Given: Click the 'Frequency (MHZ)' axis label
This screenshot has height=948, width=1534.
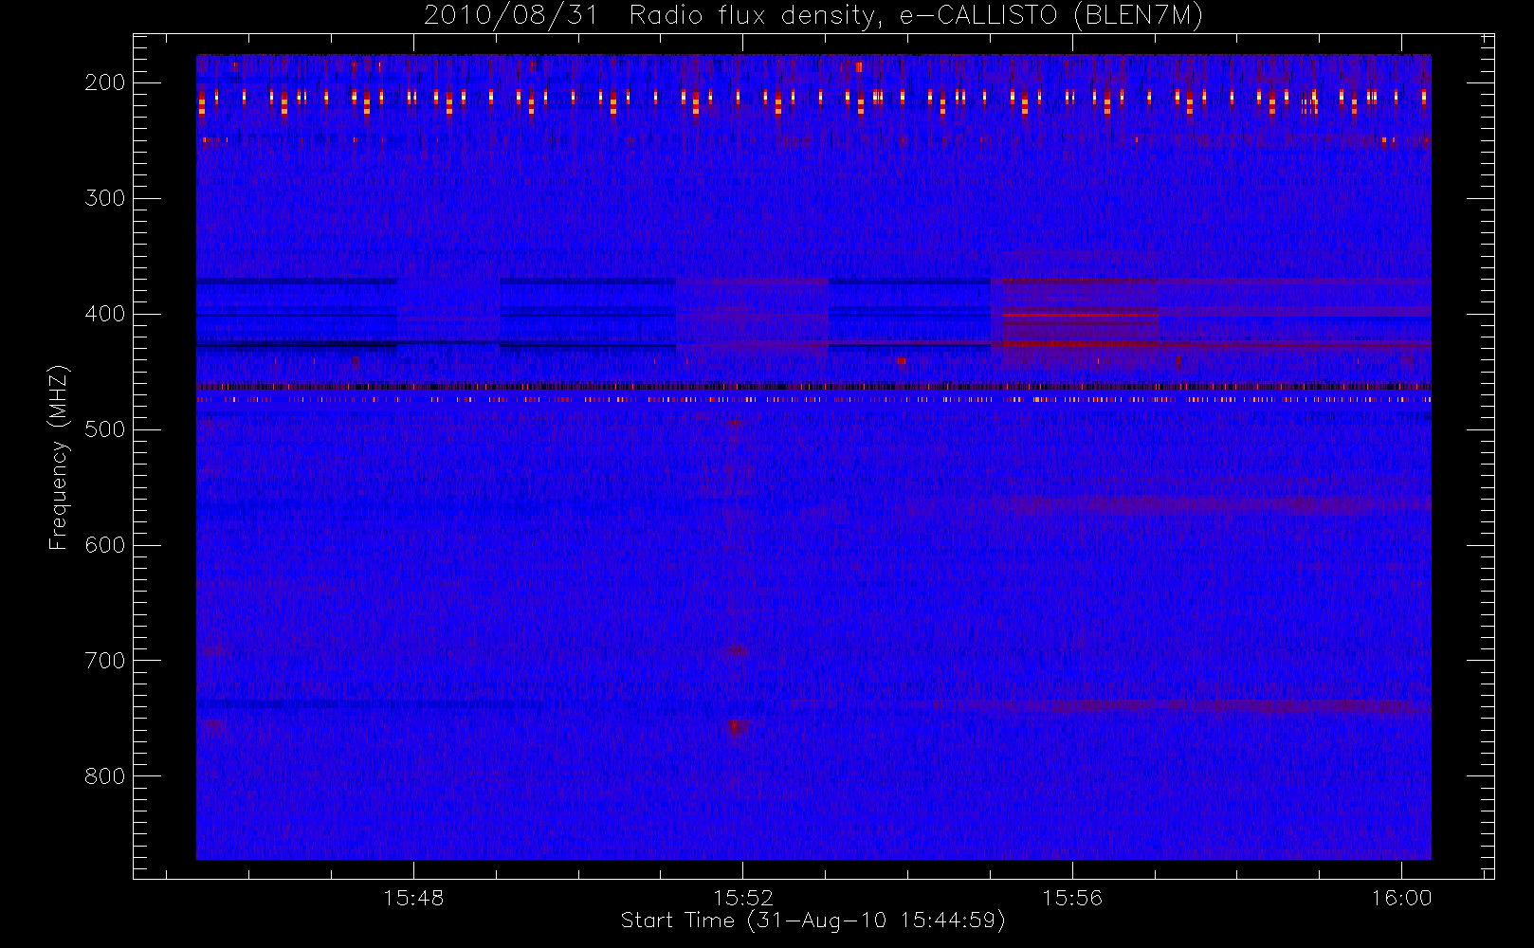Looking at the screenshot, I should 59,457.
